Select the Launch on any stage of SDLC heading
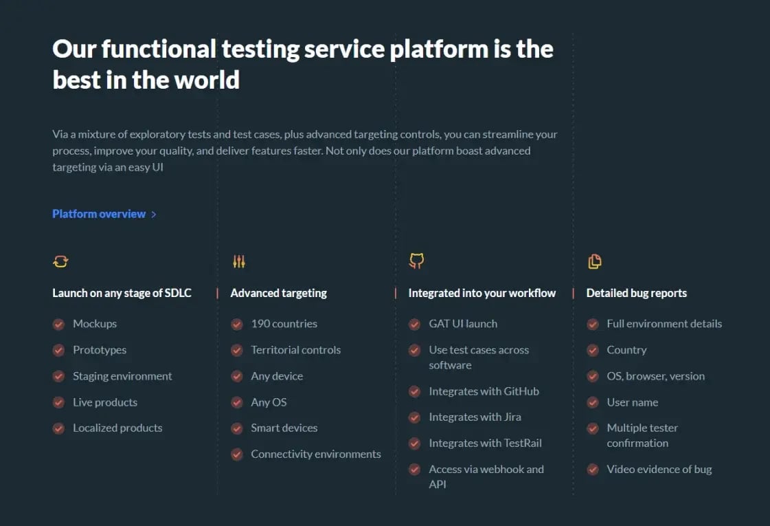 point(122,293)
